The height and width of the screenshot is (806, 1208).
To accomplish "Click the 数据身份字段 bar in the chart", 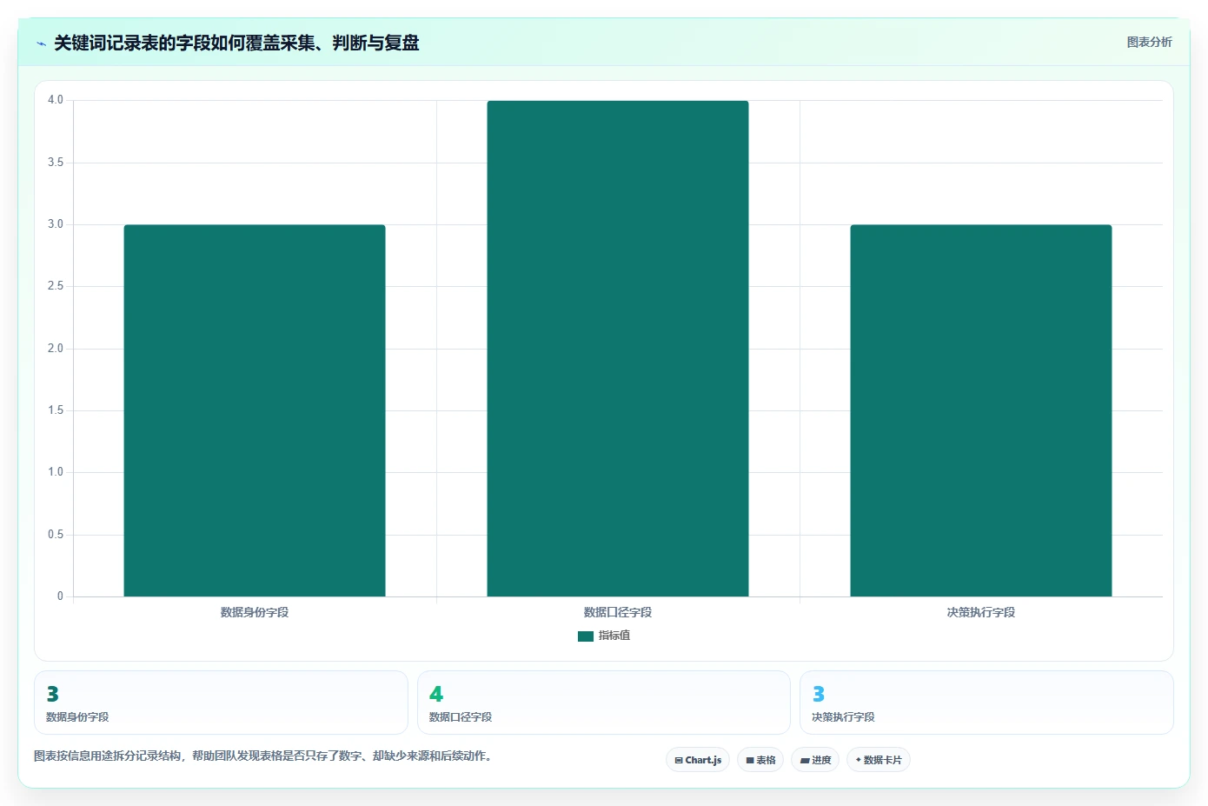I will tap(255, 410).
